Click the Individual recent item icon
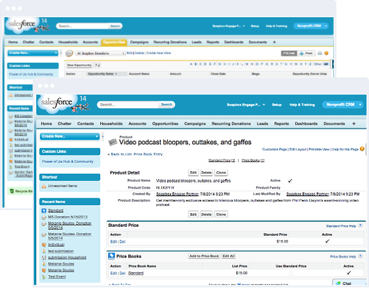 (x=44, y=245)
